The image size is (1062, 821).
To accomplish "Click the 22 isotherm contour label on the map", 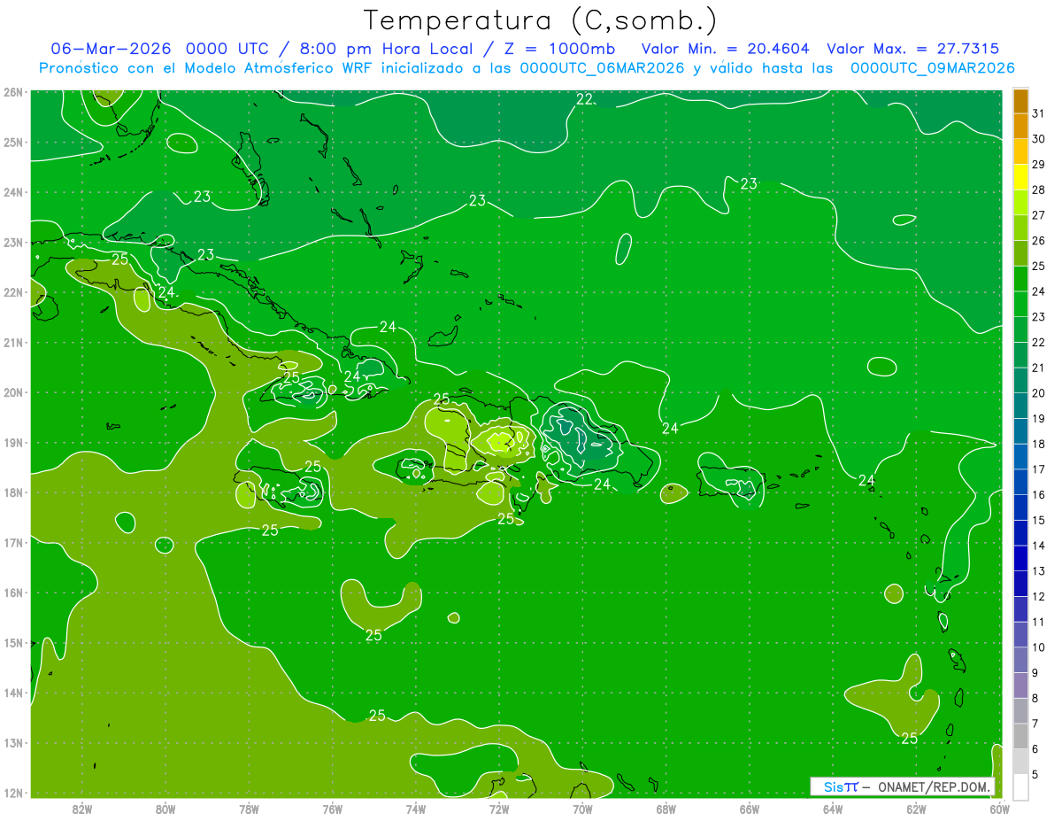I will coord(584,99).
